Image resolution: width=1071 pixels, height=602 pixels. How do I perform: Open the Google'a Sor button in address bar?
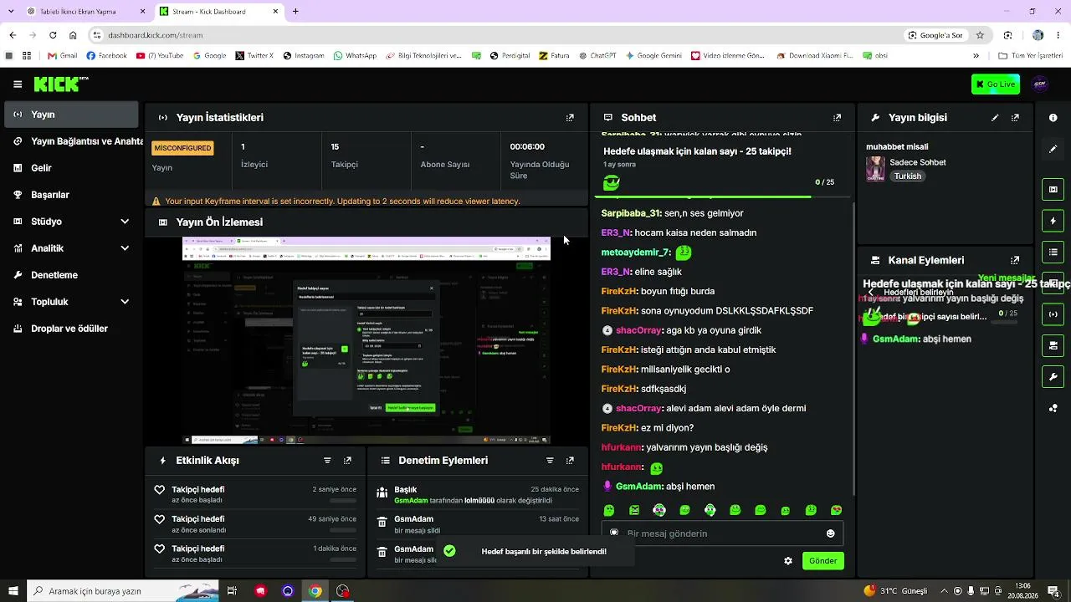(x=936, y=35)
